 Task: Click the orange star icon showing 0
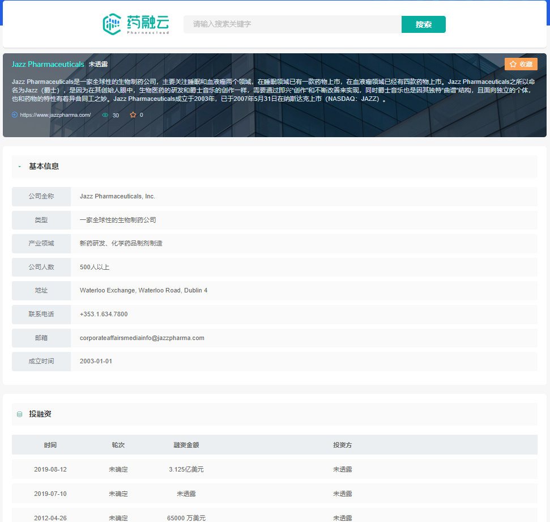click(133, 115)
